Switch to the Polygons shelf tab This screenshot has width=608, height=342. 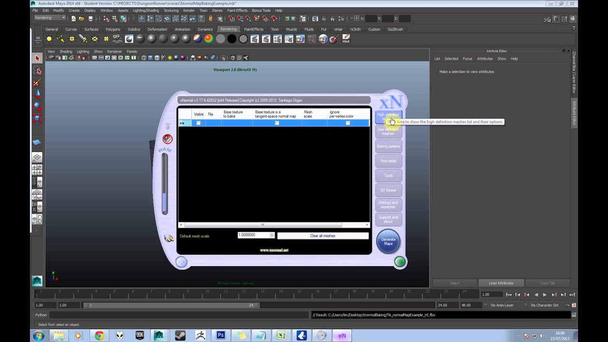[113, 29]
